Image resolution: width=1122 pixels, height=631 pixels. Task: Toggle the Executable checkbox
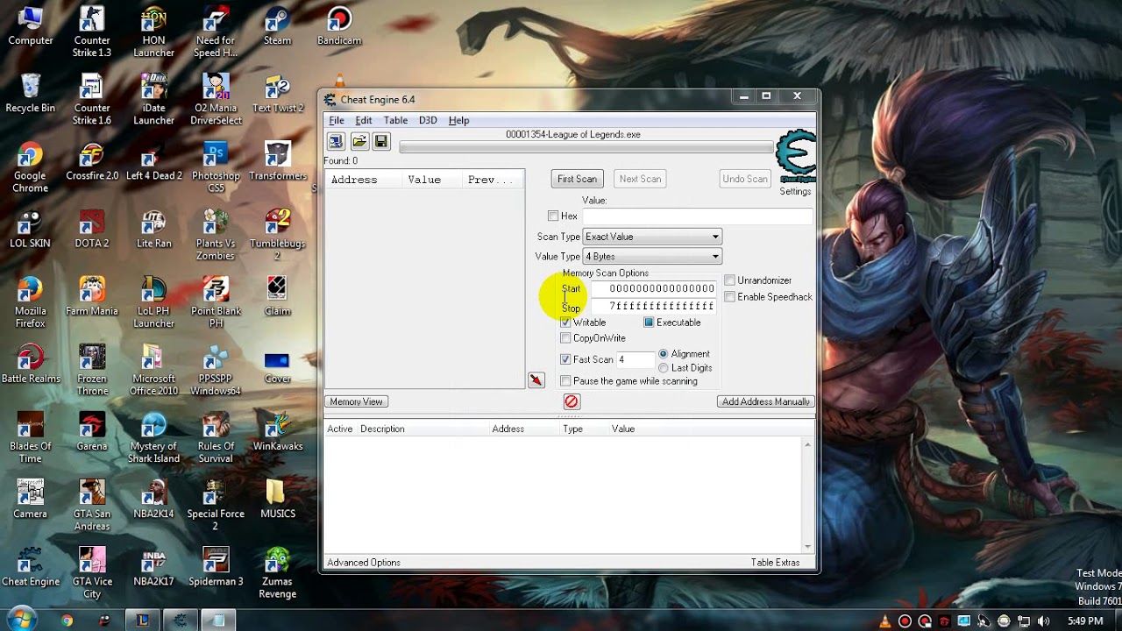[649, 323]
